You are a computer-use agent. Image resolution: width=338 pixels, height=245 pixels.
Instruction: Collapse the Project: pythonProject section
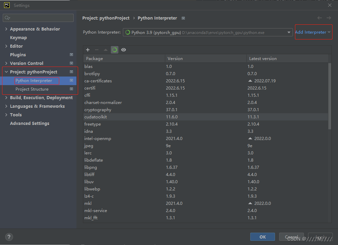point(6,72)
